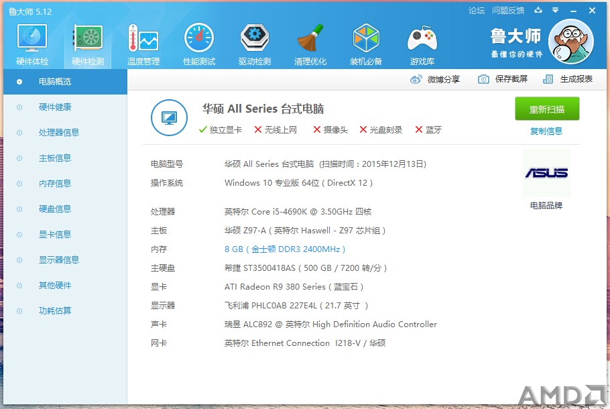Screen dimensions: 610x409
Task: Click the 生成报表 text label
Action: (x=576, y=79)
